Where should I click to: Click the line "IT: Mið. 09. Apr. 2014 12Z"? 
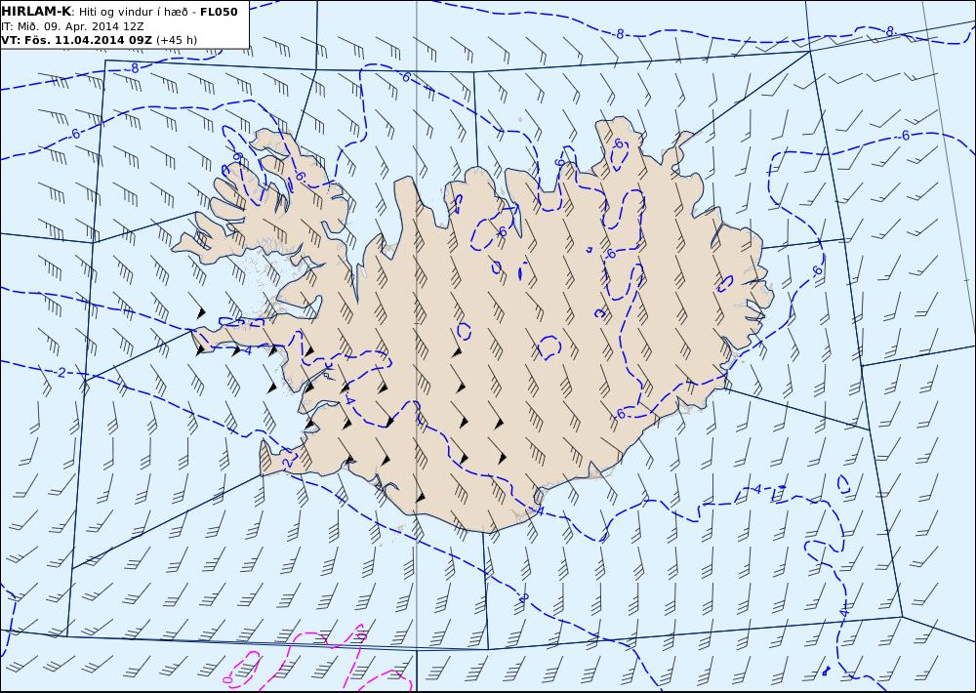pyautogui.click(x=73, y=26)
